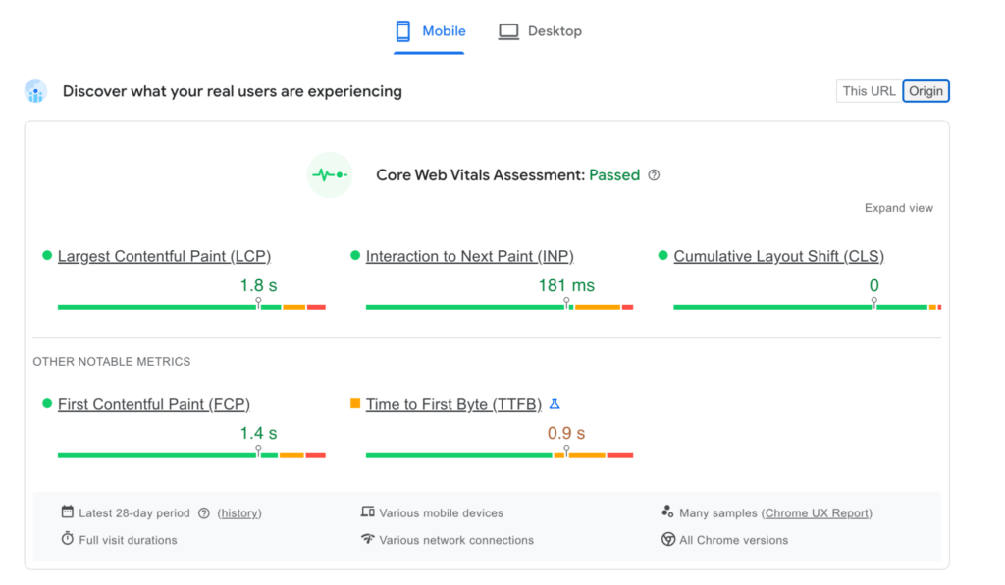Image resolution: width=1005 pixels, height=585 pixels.
Task: Click Various network connections text
Action: (x=456, y=540)
